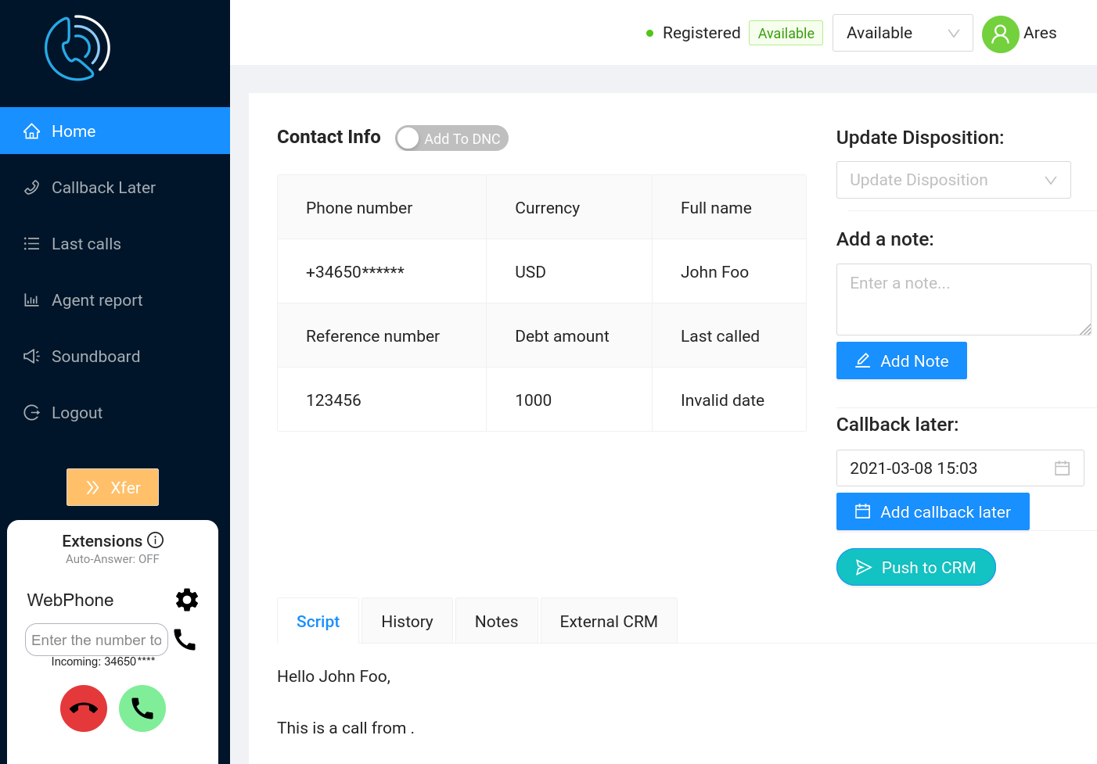Answer the incoming call
The width and height of the screenshot is (1097, 764).
142,708
